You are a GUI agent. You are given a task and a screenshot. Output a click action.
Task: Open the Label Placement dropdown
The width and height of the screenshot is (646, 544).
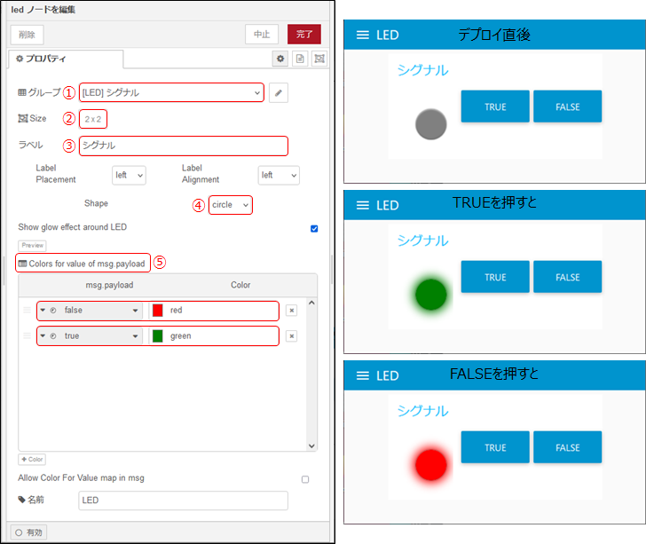click(x=129, y=176)
